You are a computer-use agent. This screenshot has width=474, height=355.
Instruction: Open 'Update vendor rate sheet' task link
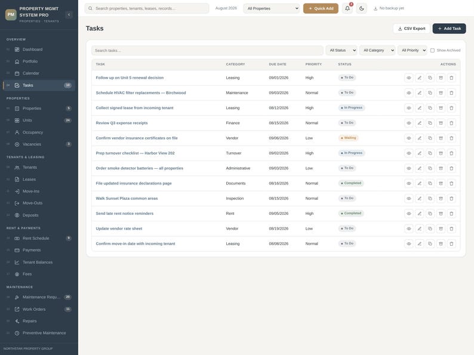click(x=119, y=229)
